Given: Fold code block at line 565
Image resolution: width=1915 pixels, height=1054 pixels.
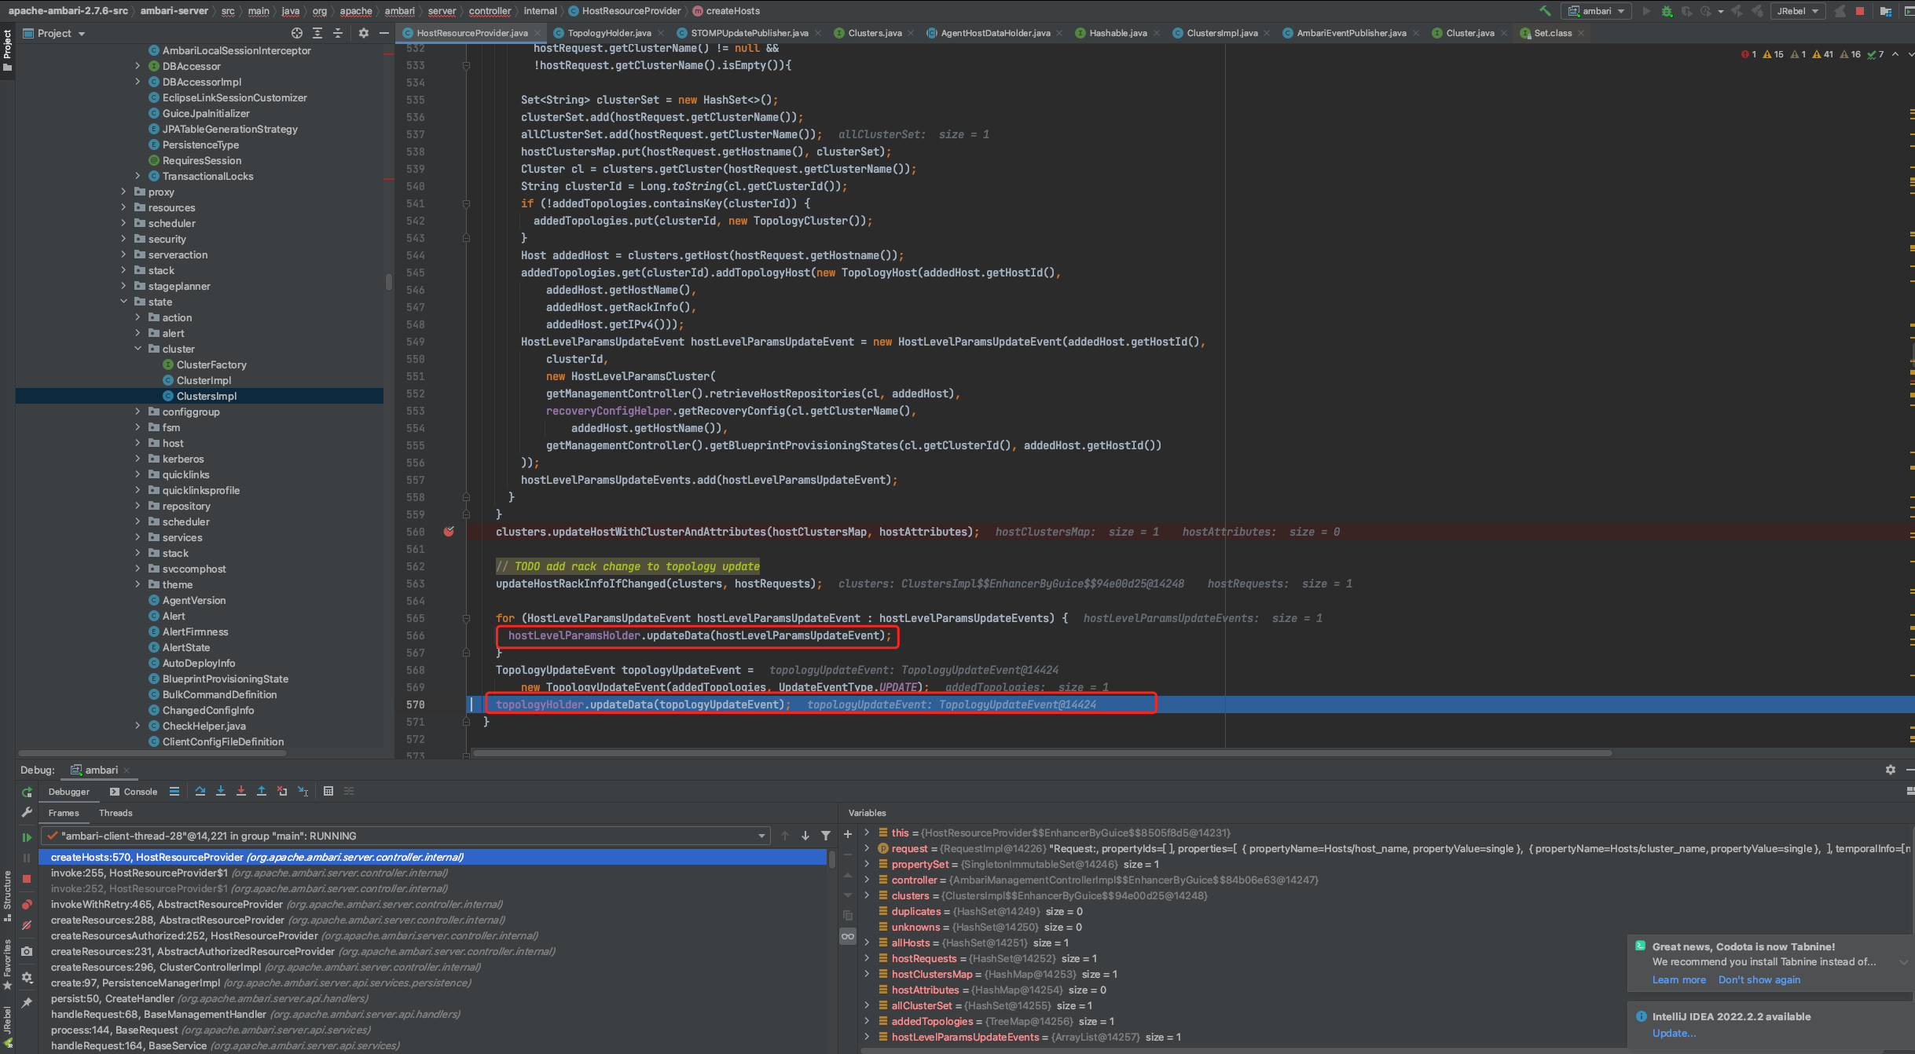Looking at the screenshot, I should (466, 618).
